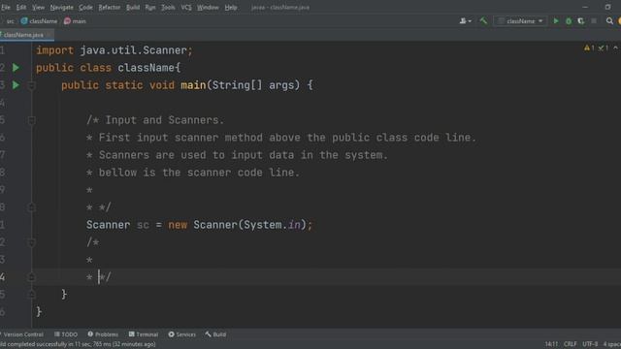Click the typo count indicator in editor corner
The width and height of the screenshot is (621, 349).
click(604, 48)
